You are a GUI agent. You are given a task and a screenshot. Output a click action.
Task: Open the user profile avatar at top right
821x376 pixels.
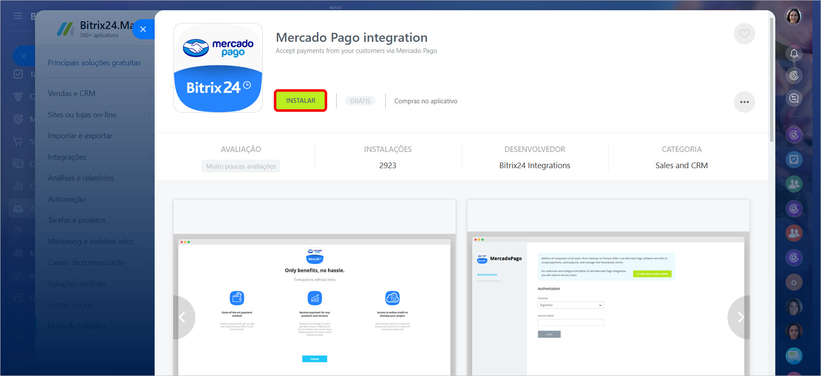click(794, 17)
